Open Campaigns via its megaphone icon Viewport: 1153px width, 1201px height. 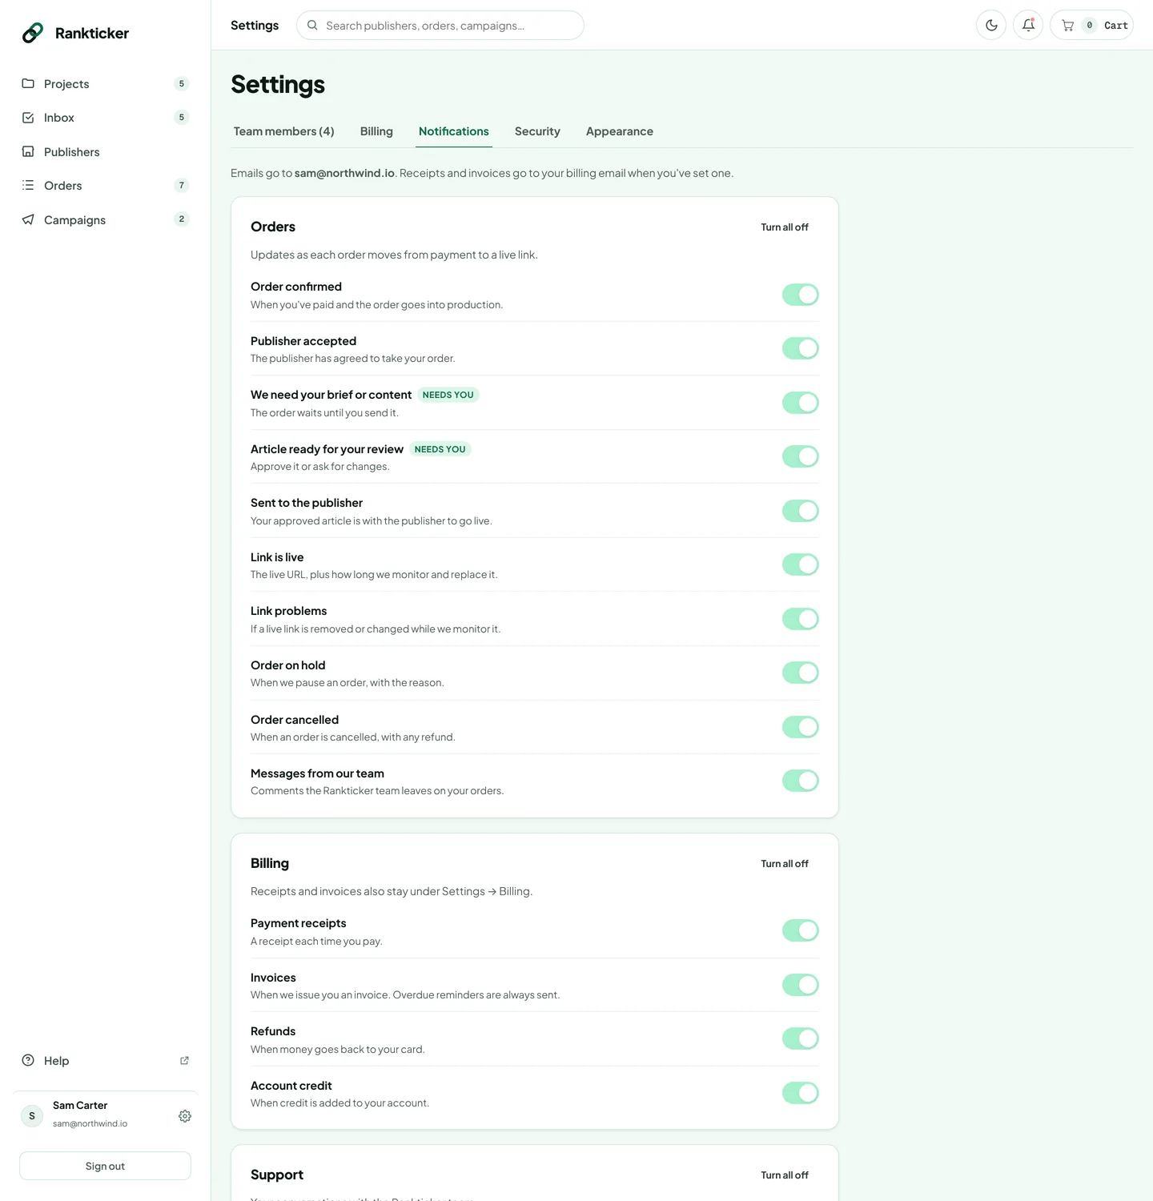coord(28,219)
